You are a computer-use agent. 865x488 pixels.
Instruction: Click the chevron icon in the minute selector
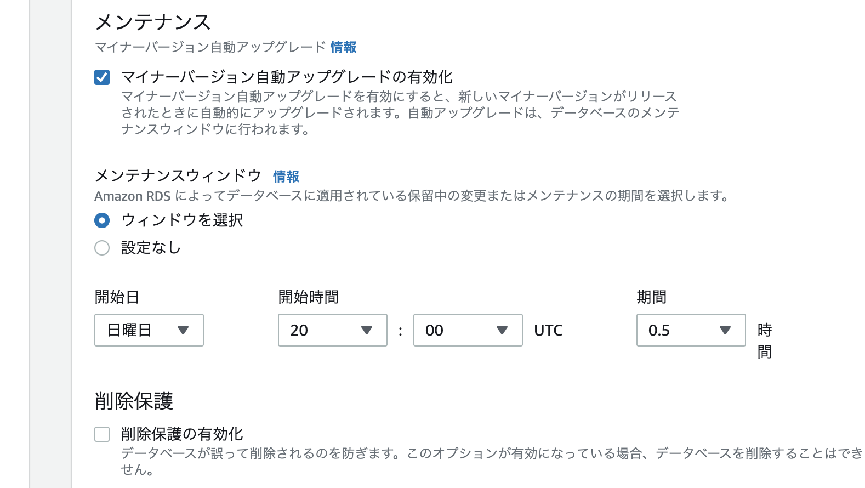tap(502, 330)
